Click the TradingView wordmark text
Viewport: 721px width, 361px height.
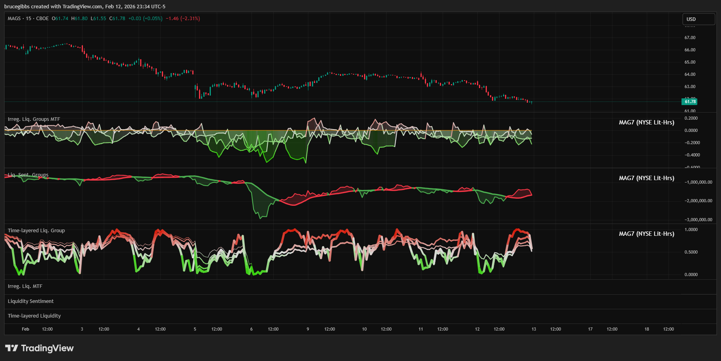coord(47,348)
